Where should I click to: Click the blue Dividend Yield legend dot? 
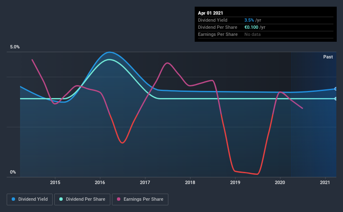coord(13,199)
